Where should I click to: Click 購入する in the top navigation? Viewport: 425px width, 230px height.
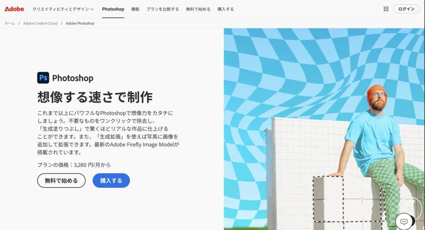pos(225,9)
